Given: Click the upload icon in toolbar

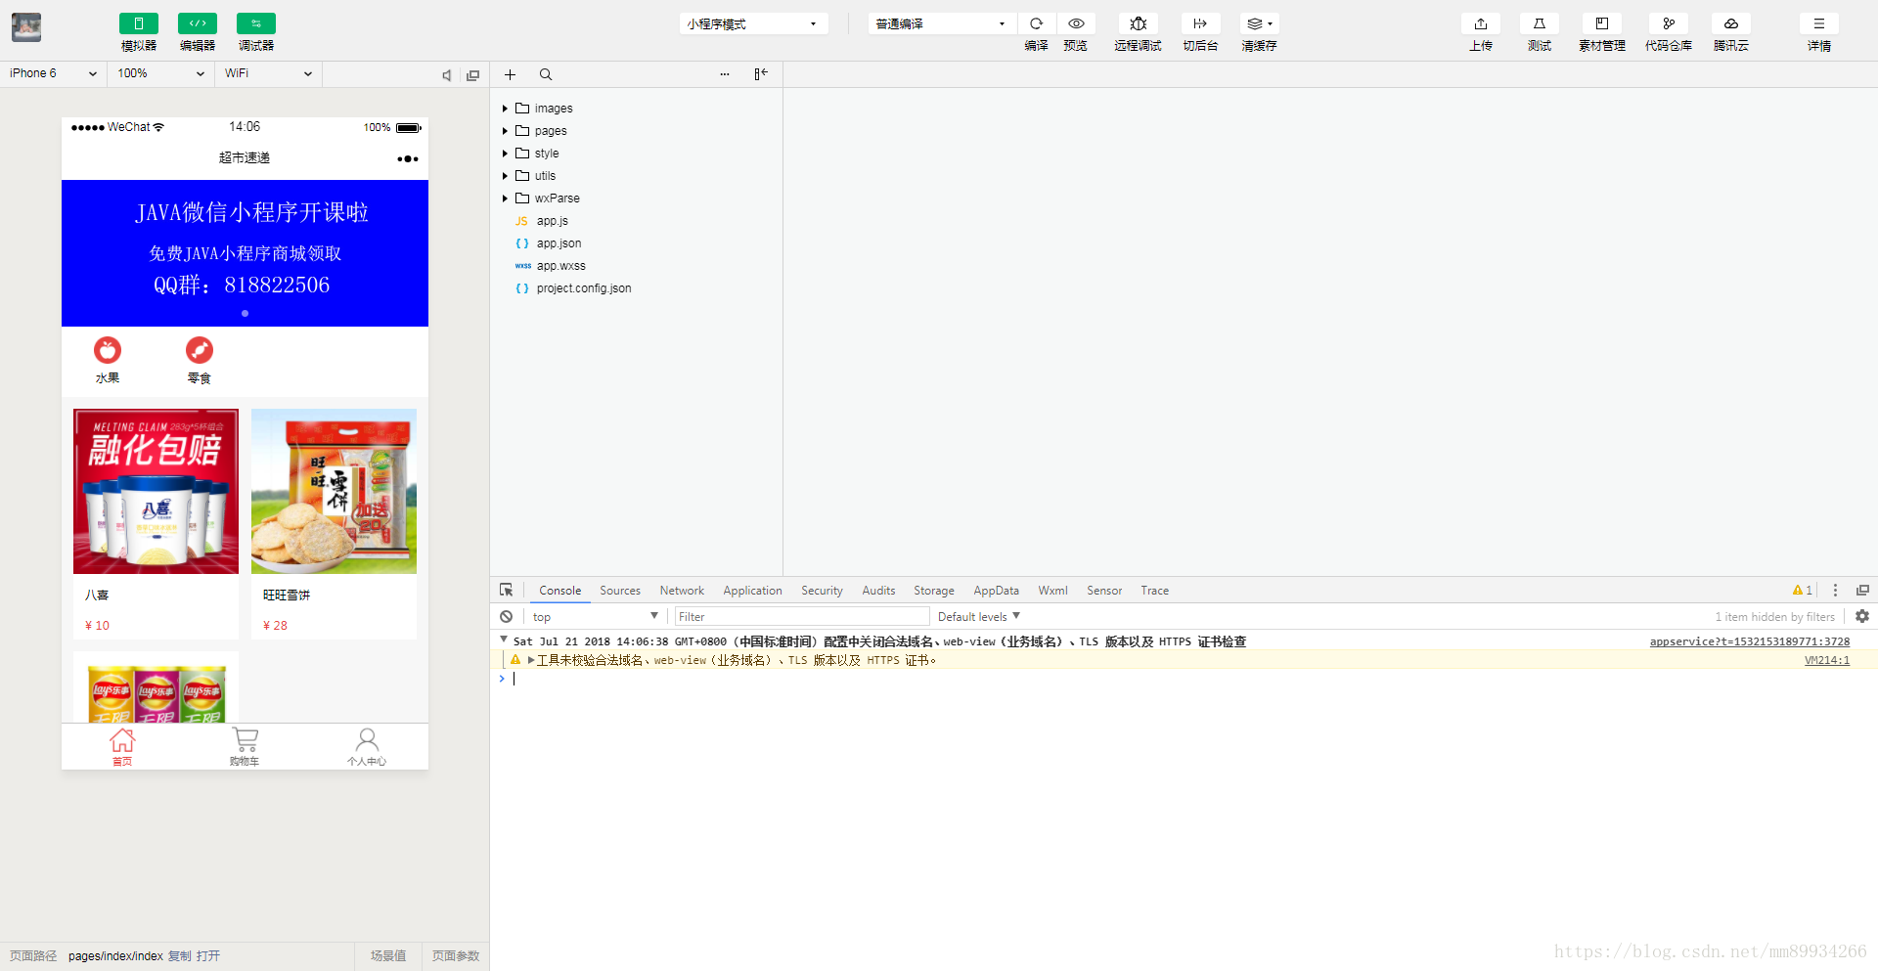Looking at the screenshot, I should pos(1480,23).
